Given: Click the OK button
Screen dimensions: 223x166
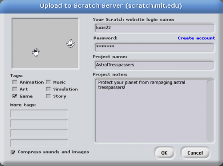Looking at the screenshot, I should pos(164,153).
